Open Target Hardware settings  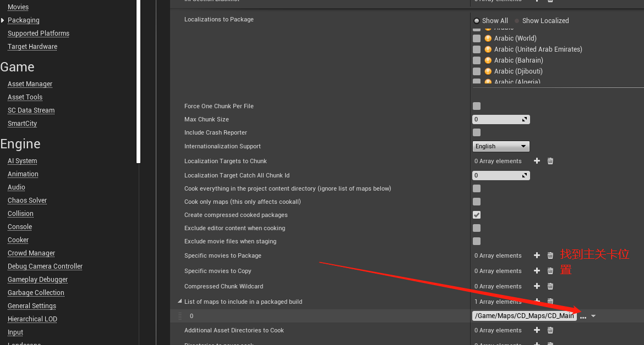pos(32,46)
